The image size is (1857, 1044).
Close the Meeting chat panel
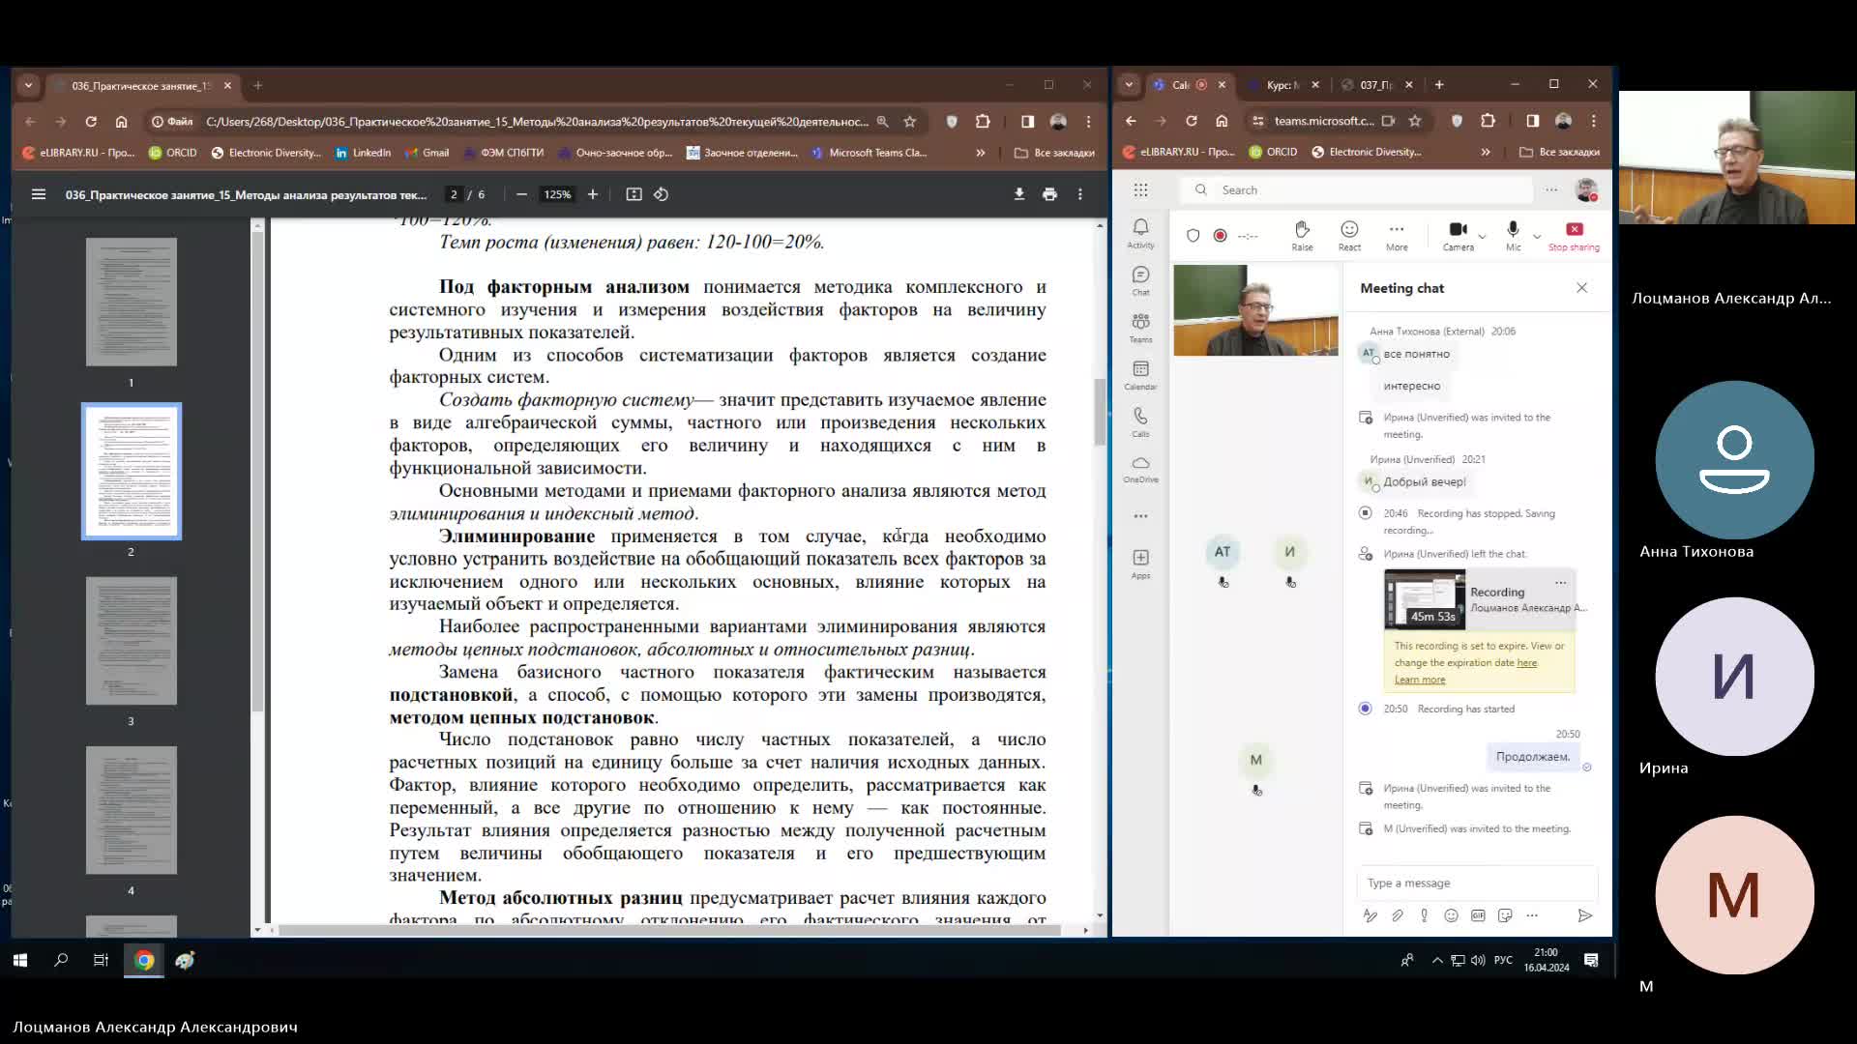coord(1581,288)
